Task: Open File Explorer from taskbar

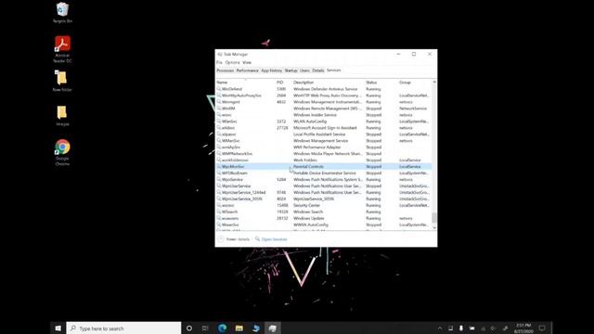Action: (239, 328)
